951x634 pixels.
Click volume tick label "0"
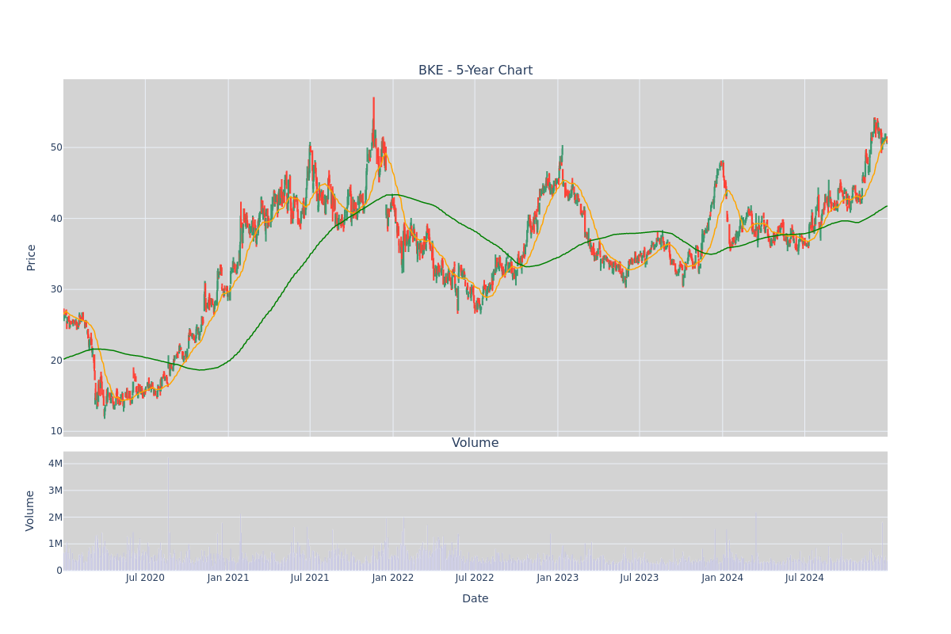59,571
